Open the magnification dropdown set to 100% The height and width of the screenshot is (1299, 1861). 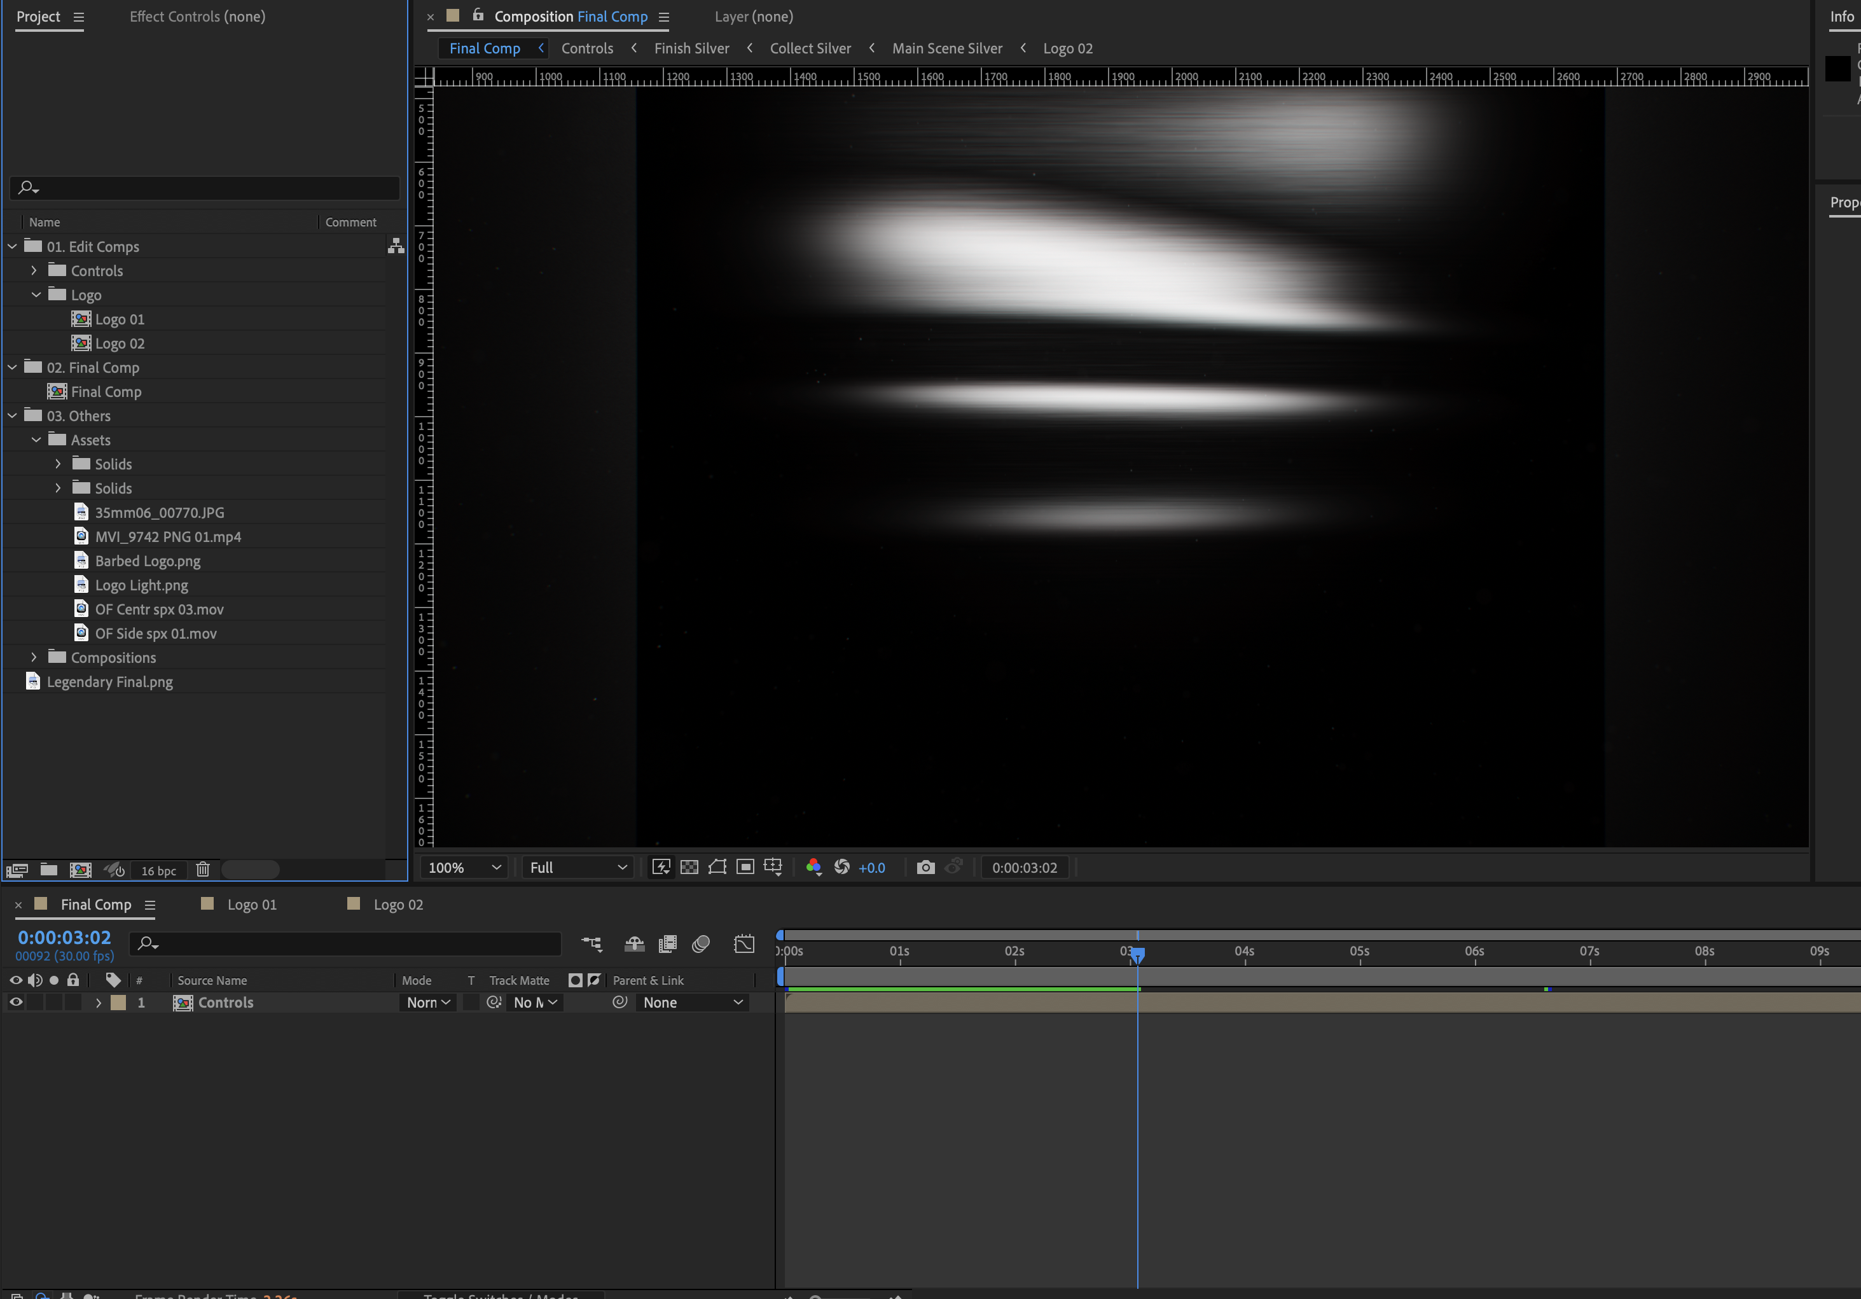click(463, 867)
